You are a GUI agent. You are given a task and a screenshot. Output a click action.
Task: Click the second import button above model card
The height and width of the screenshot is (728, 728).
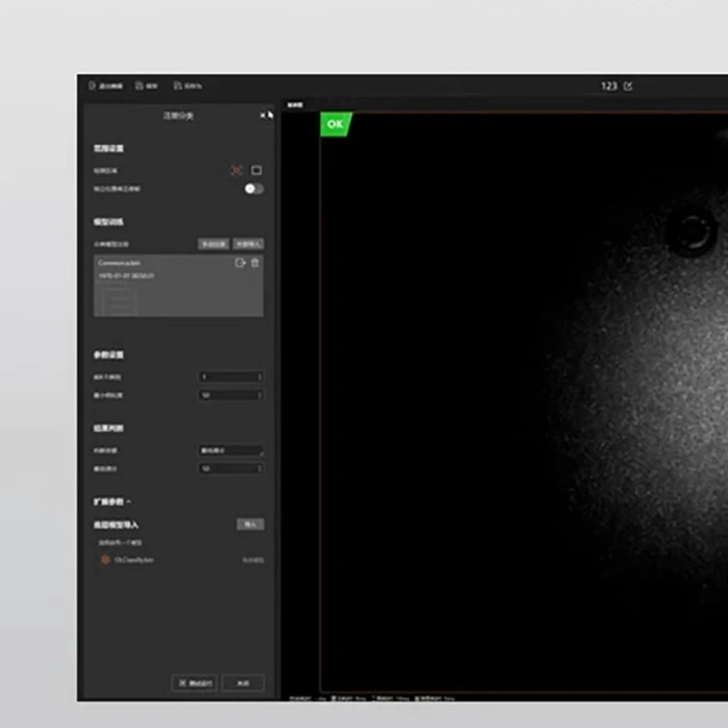pos(248,244)
